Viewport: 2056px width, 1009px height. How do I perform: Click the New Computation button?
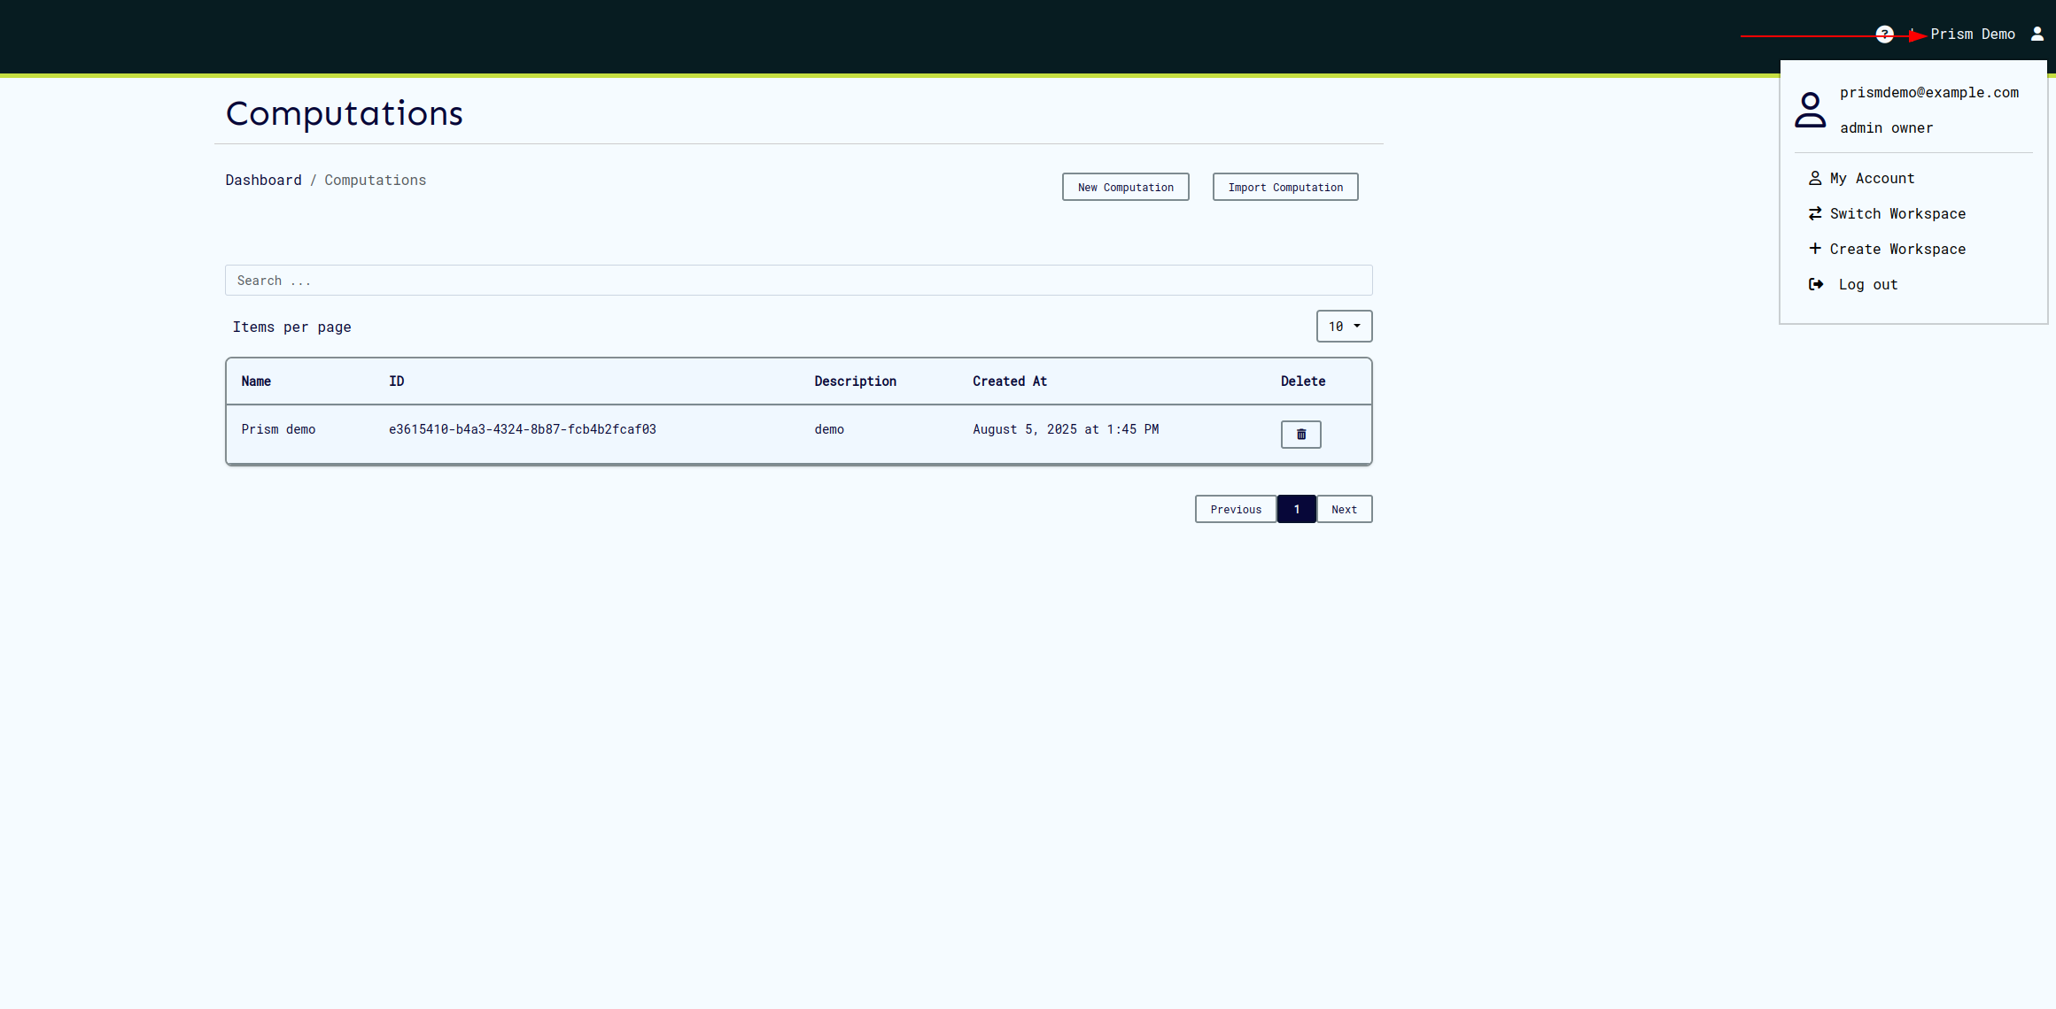(x=1125, y=187)
